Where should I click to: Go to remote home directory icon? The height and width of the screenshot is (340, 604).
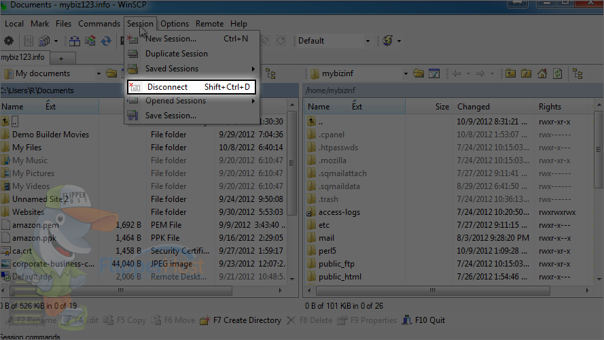(542, 73)
